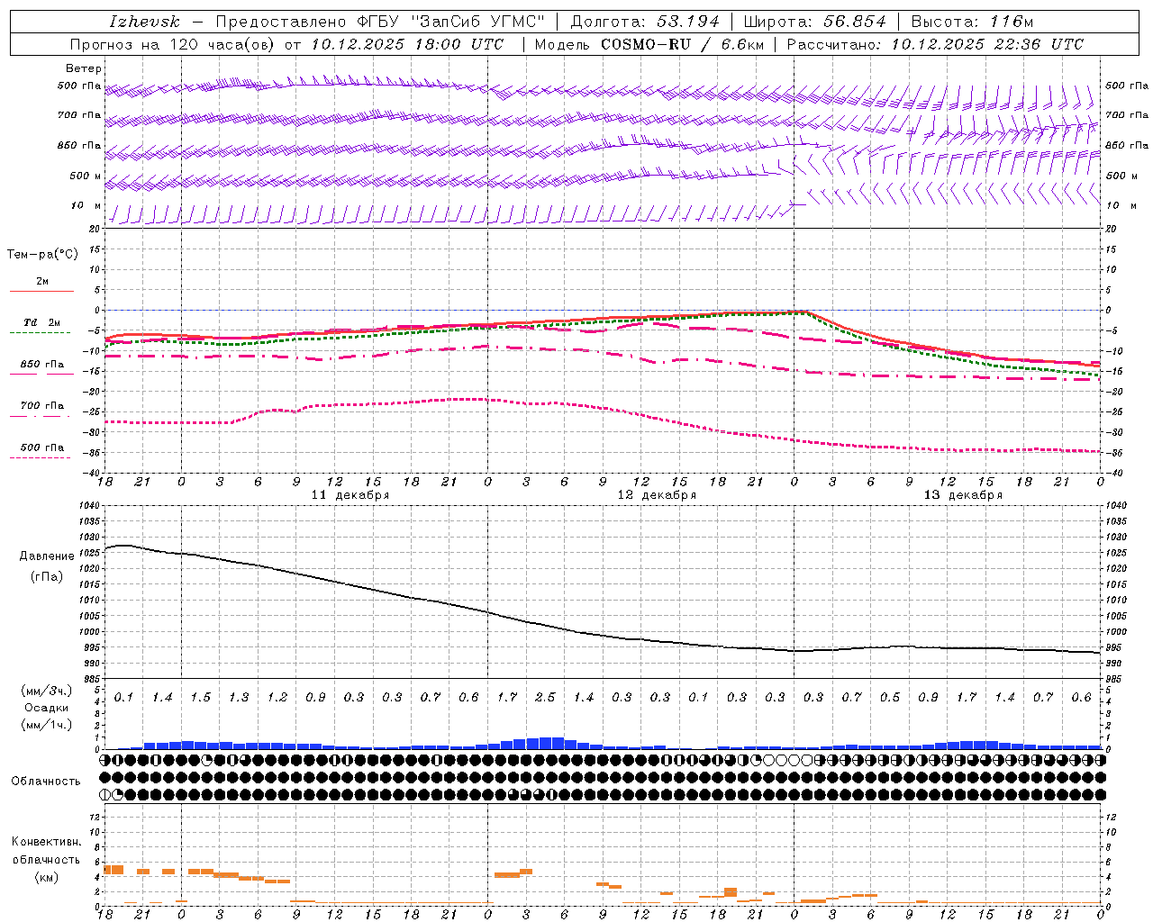This screenshot has width=1153, height=922.
Task: Click the '(мм/1ч.)' hourly precipitation unit
Action: click(x=48, y=725)
